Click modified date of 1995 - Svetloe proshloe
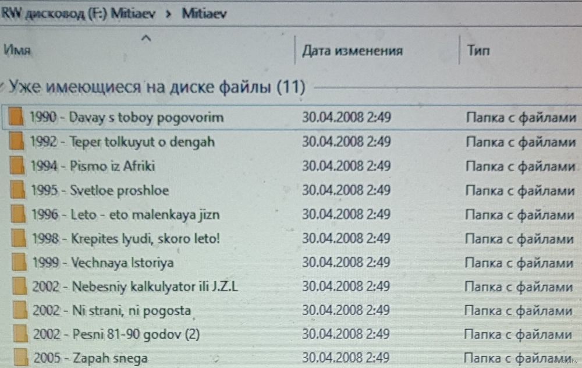This screenshot has height=368, width=582. [346, 190]
